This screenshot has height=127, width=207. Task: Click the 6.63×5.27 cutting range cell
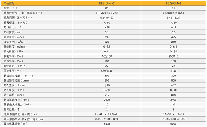tap(173, 18)
